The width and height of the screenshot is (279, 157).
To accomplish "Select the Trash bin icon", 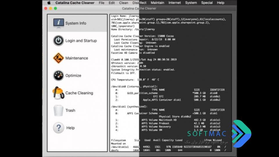I will [58, 110].
